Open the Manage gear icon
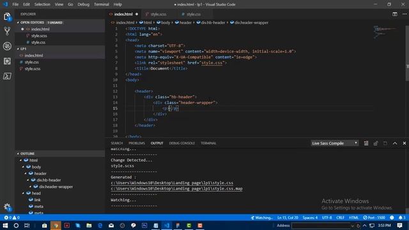 7,207
